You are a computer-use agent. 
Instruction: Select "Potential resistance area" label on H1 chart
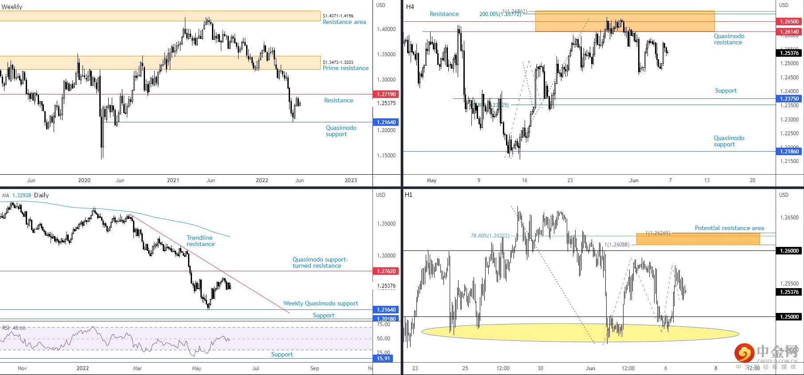point(729,228)
